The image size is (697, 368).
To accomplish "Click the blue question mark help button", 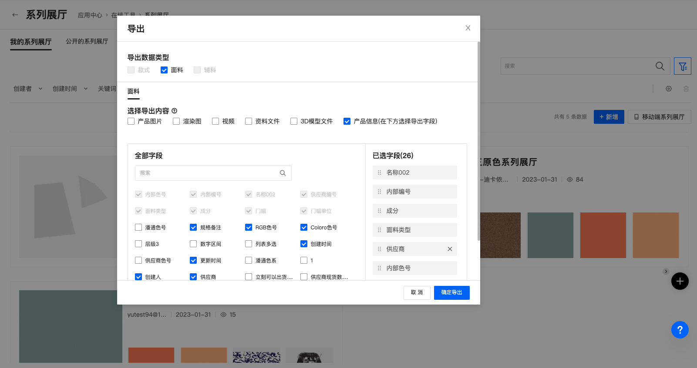I will pos(680,330).
